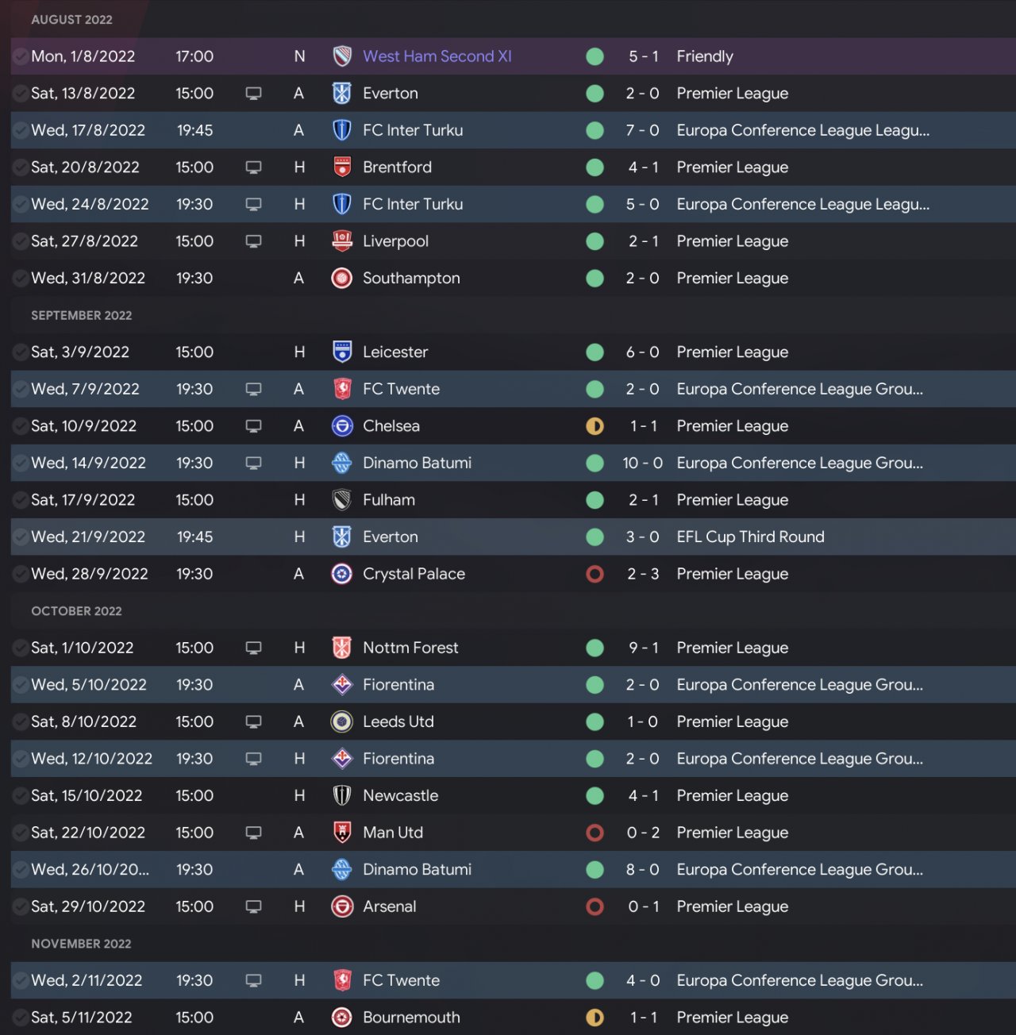This screenshot has width=1016, height=1035.
Task: Select the Arsenal club crest
Action: click(x=342, y=906)
